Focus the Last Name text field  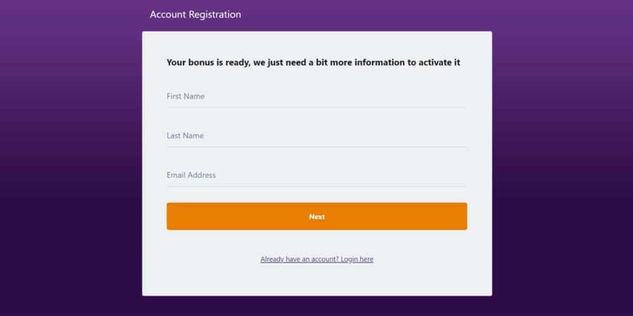[316, 136]
